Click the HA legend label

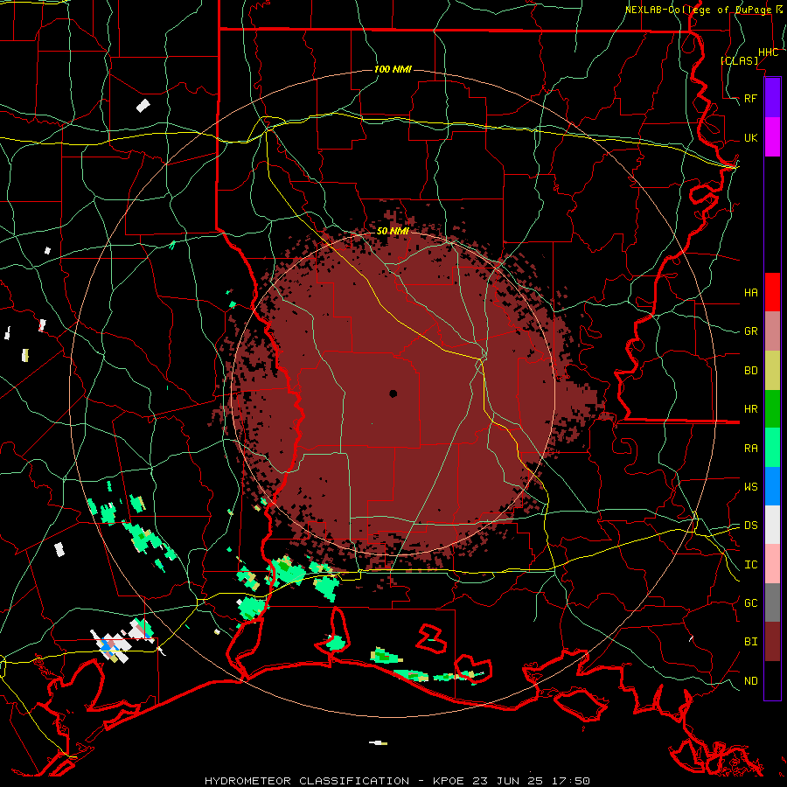(750, 293)
